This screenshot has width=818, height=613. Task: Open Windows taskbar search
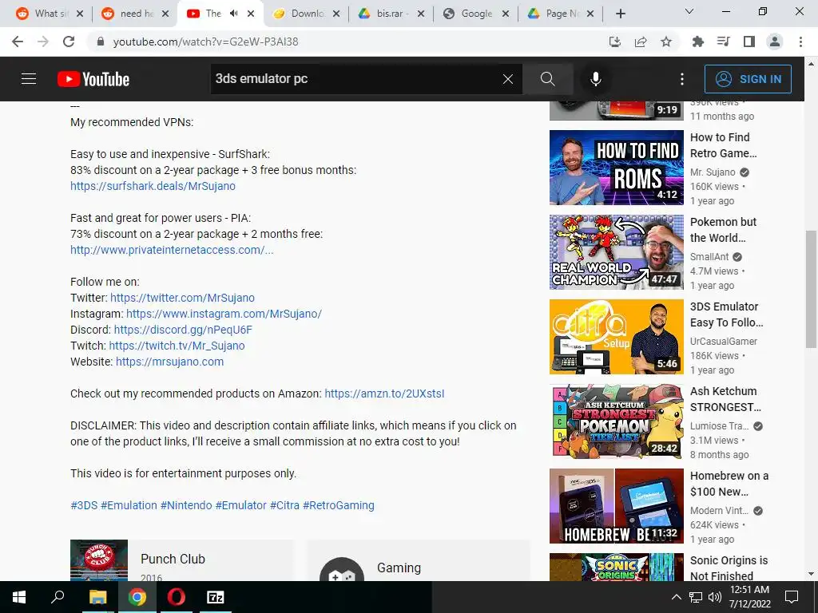(x=58, y=597)
